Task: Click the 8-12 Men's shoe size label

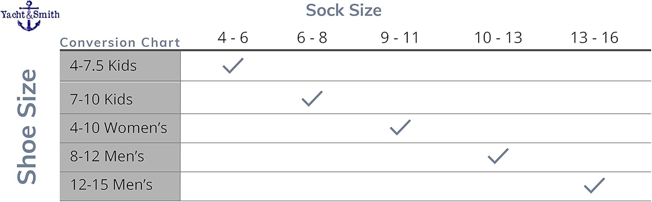Action: [x=107, y=156]
